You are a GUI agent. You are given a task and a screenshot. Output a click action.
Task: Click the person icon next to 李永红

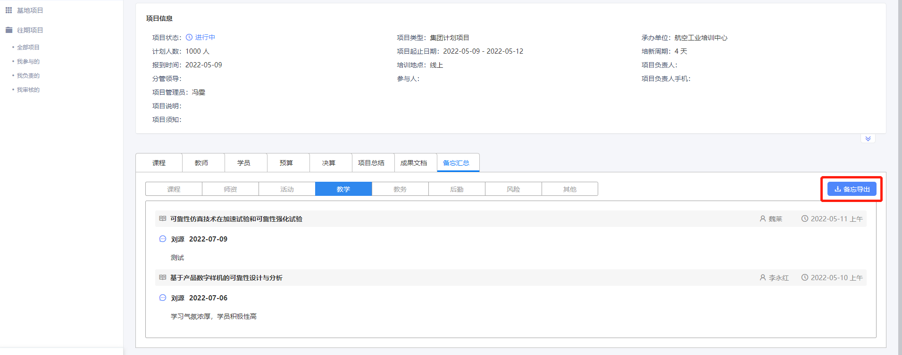coord(763,277)
